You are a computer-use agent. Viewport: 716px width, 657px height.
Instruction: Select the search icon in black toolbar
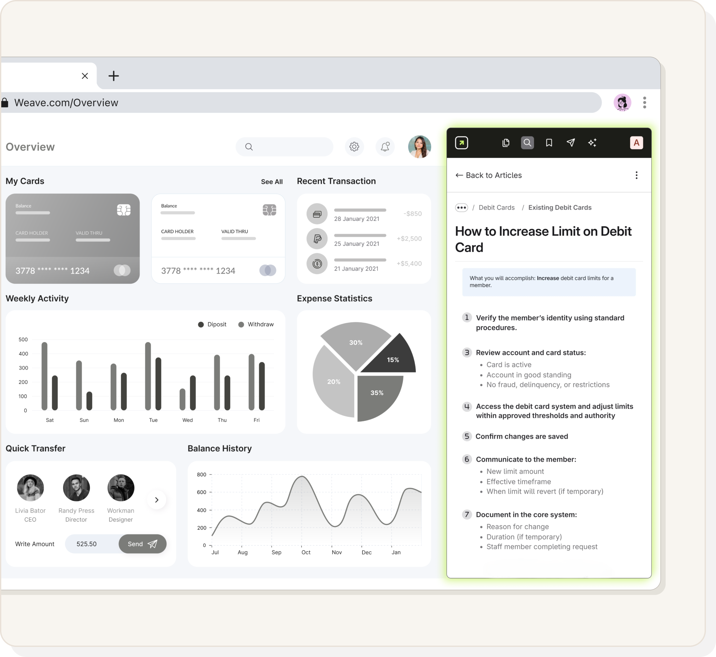527,143
